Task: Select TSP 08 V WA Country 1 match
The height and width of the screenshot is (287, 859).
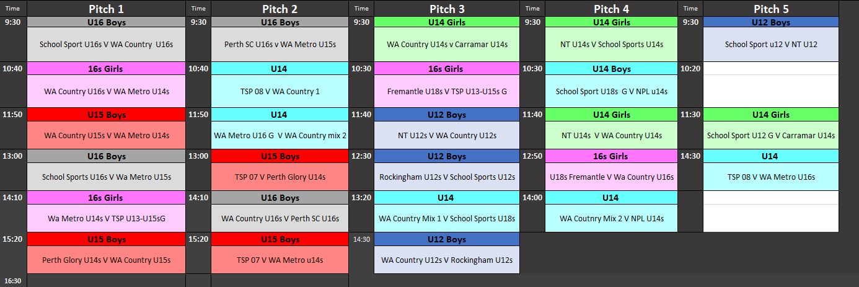Action: pyautogui.click(x=280, y=92)
